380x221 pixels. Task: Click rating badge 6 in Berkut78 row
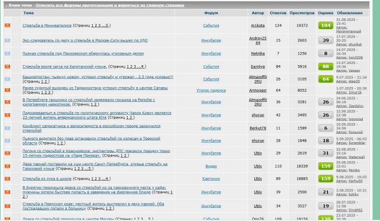pyautogui.click(x=326, y=128)
